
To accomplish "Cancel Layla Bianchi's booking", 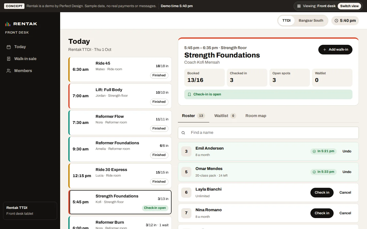I will pos(345,193).
